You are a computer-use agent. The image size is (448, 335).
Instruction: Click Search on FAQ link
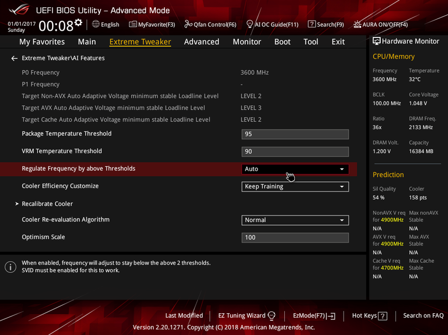423,315
